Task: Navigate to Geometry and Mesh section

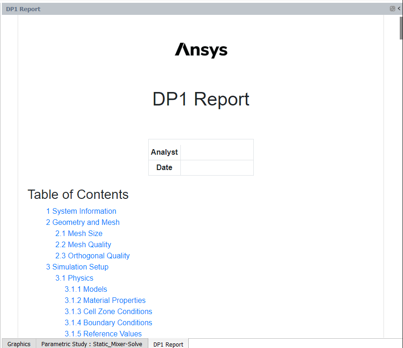Action: (x=83, y=222)
